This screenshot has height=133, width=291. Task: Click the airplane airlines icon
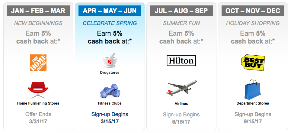181,88
